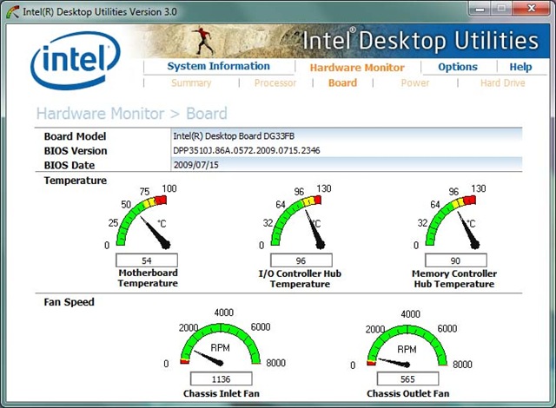556x408 pixels.
Task: Open the Options menu
Action: (x=457, y=67)
